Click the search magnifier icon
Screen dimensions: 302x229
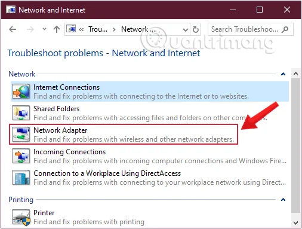point(285,29)
